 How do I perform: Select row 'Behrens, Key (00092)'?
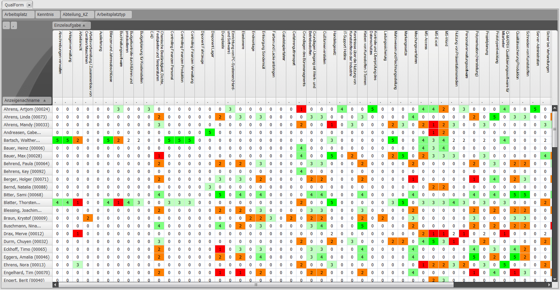27,172
